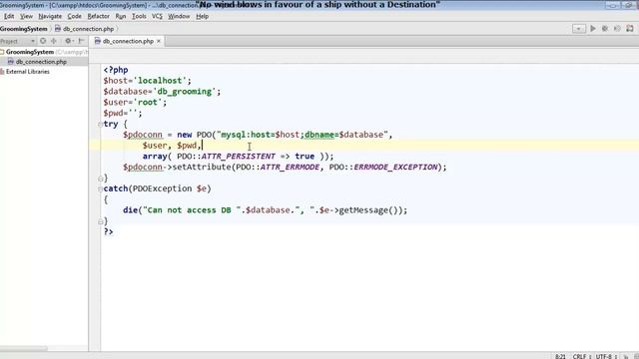Click on 'localhost' string in code
This screenshot has height=359, width=639.
coord(160,81)
